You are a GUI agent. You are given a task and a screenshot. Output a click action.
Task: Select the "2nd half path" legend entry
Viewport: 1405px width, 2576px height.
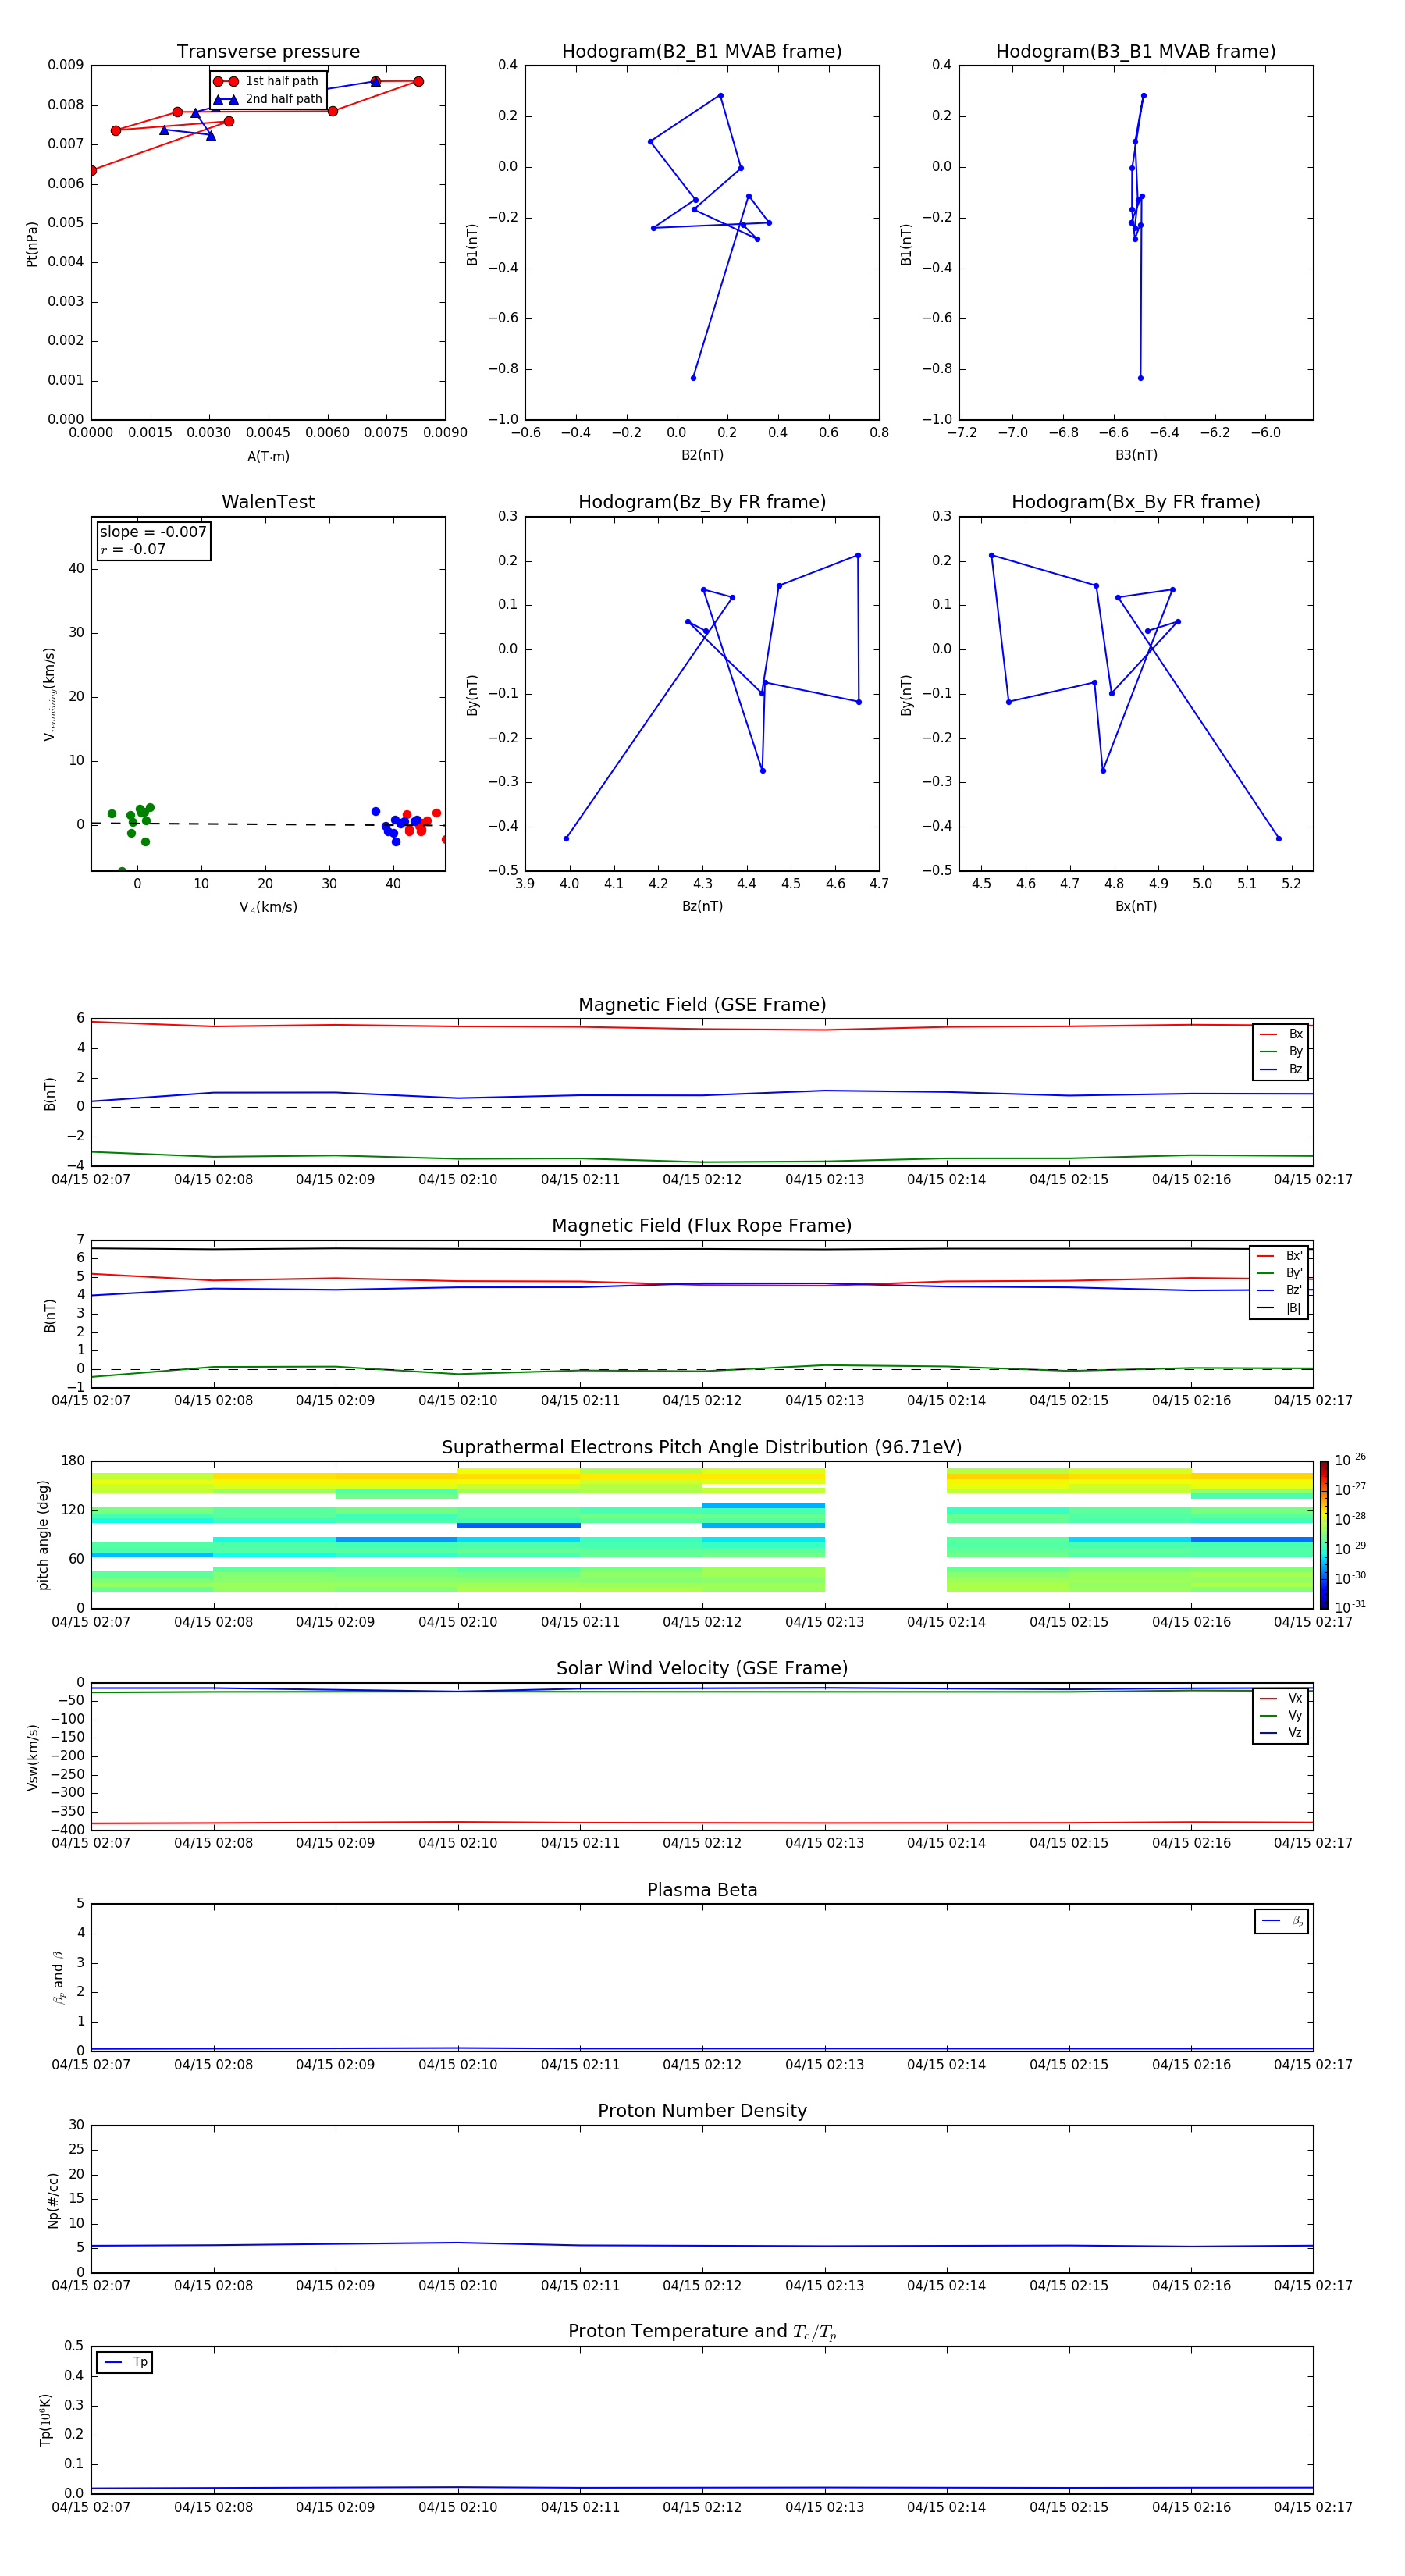[x=268, y=99]
